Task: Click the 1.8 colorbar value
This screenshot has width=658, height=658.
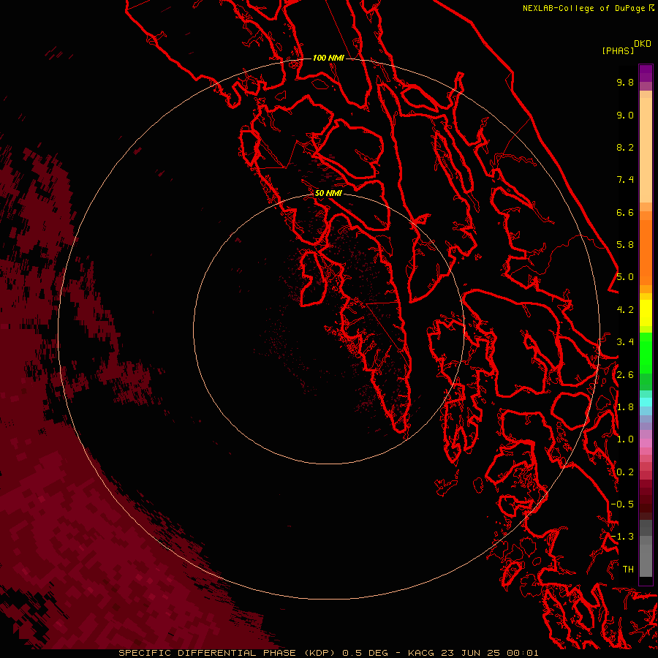Action: (625, 407)
